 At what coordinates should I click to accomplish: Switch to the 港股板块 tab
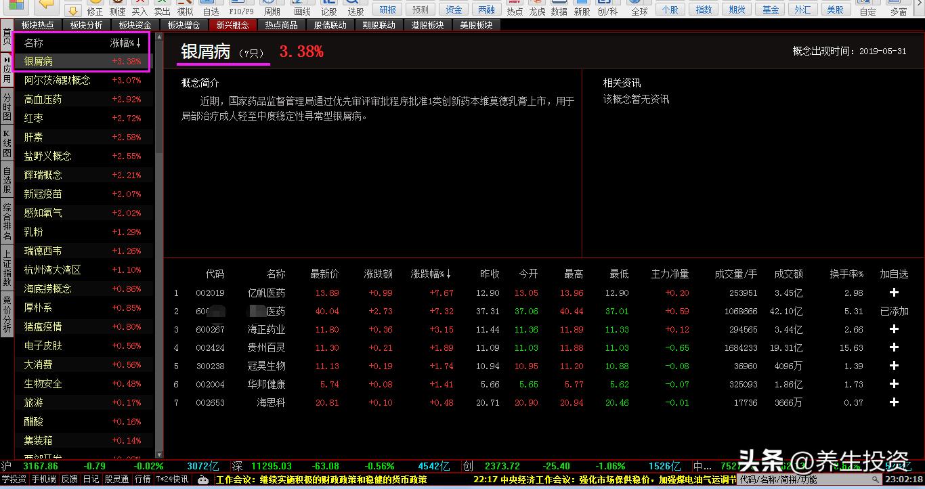click(427, 25)
